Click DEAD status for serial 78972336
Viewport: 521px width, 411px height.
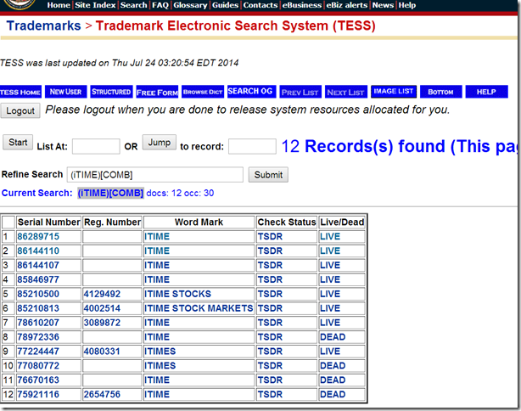coord(333,337)
